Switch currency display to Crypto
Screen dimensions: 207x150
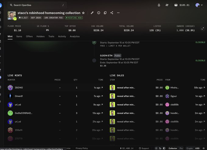[190, 148]
